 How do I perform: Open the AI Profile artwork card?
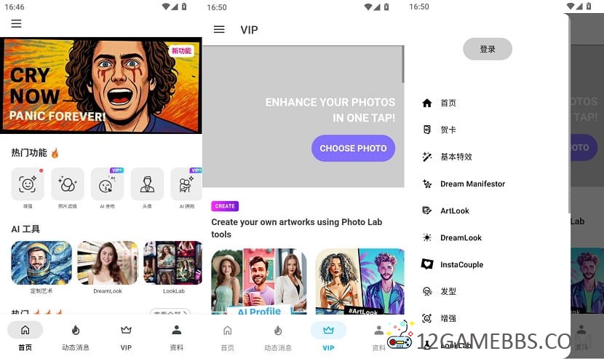(259, 282)
